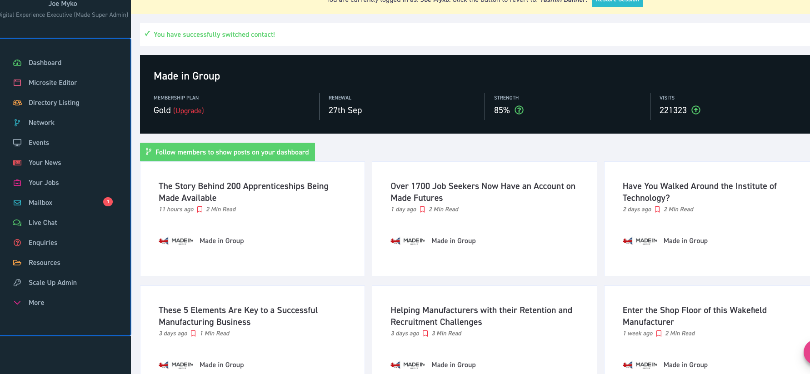Click Joe Myko user name in sidebar
Screen dimensions: 810x374
[x=63, y=4]
